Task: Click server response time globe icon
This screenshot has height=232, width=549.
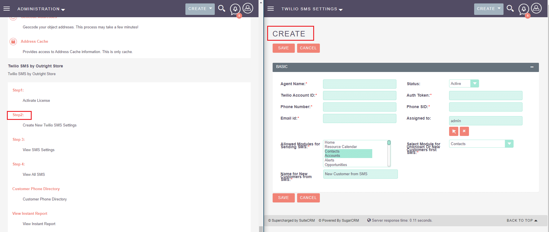Action: (369, 220)
